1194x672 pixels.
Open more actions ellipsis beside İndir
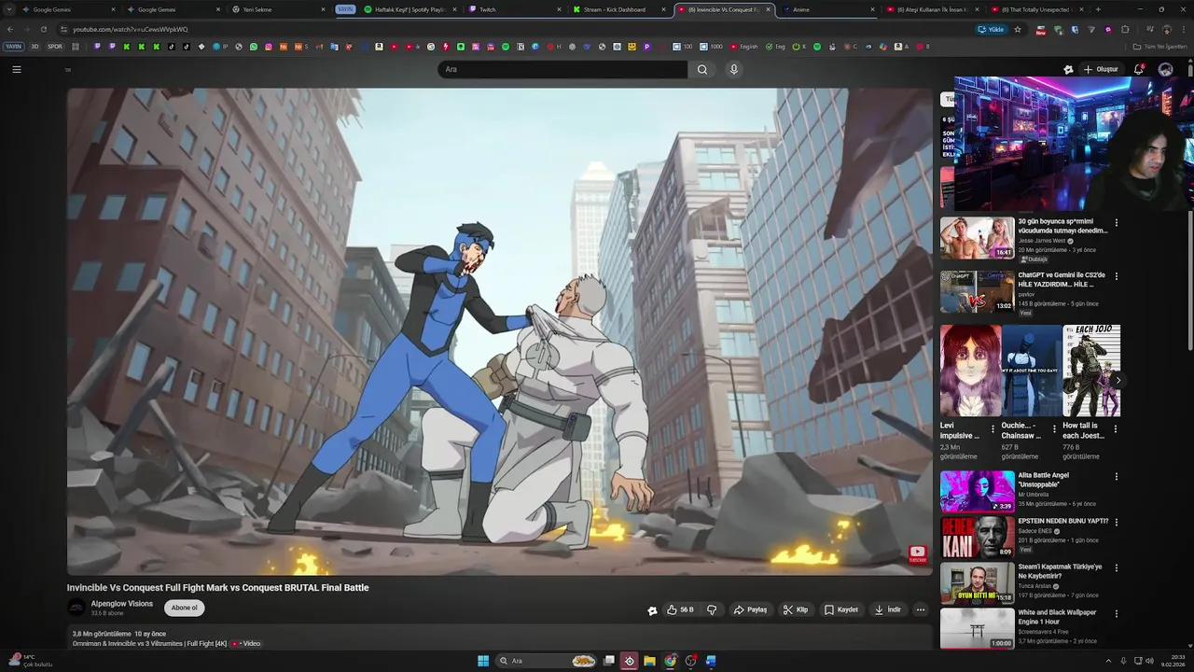tap(920, 609)
